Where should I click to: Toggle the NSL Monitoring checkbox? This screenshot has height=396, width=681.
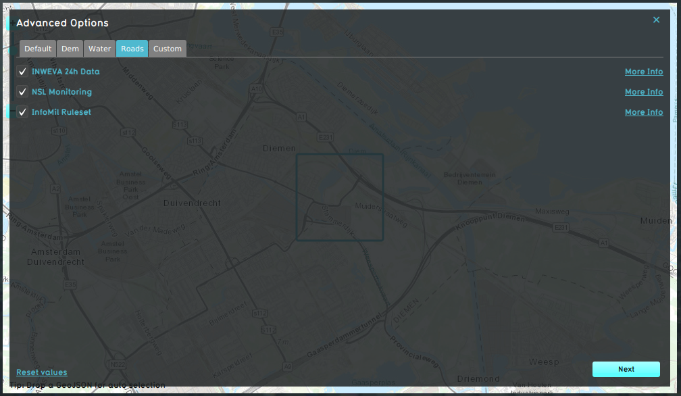(x=22, y=92)
